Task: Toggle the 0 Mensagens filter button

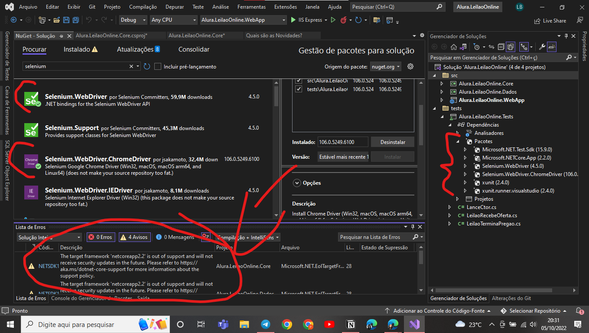Action: (175, 237)
